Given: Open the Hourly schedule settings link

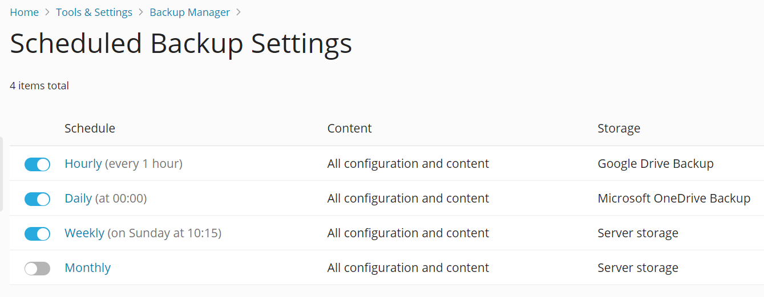Looking at the screenshot, I should 83,164.
